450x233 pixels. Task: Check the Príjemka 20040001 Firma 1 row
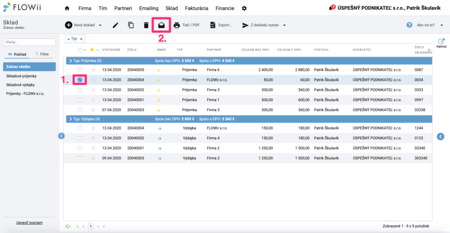[80, 100]
